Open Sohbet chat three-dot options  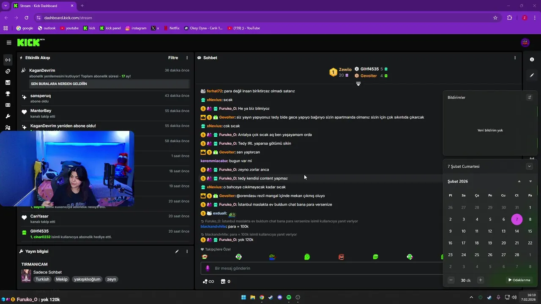pos(515,58)
